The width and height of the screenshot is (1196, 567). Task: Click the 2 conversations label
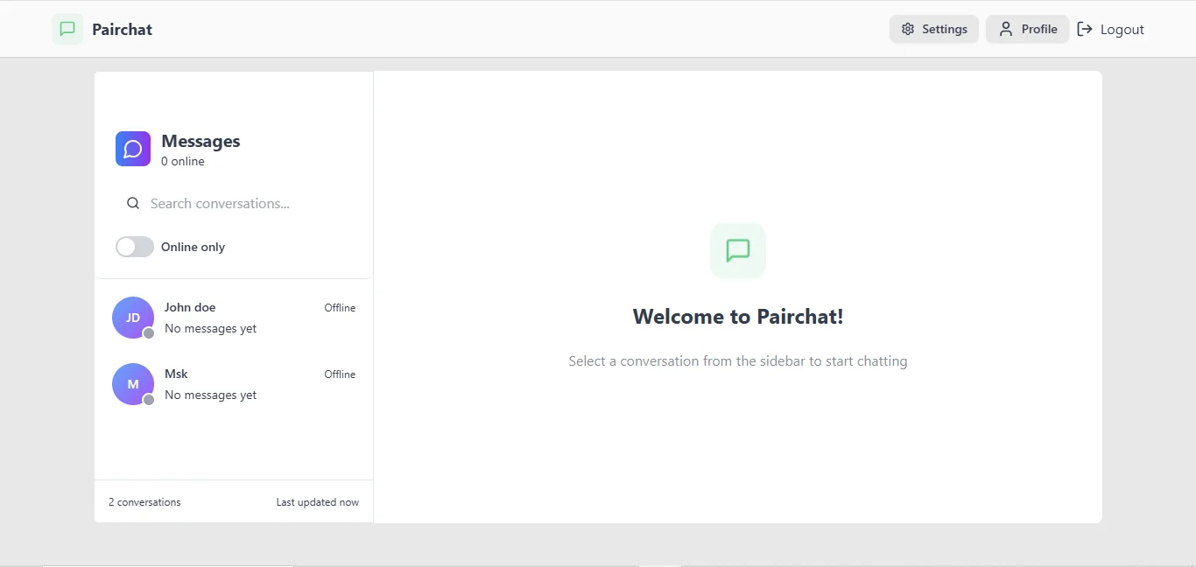coord(144,501)
